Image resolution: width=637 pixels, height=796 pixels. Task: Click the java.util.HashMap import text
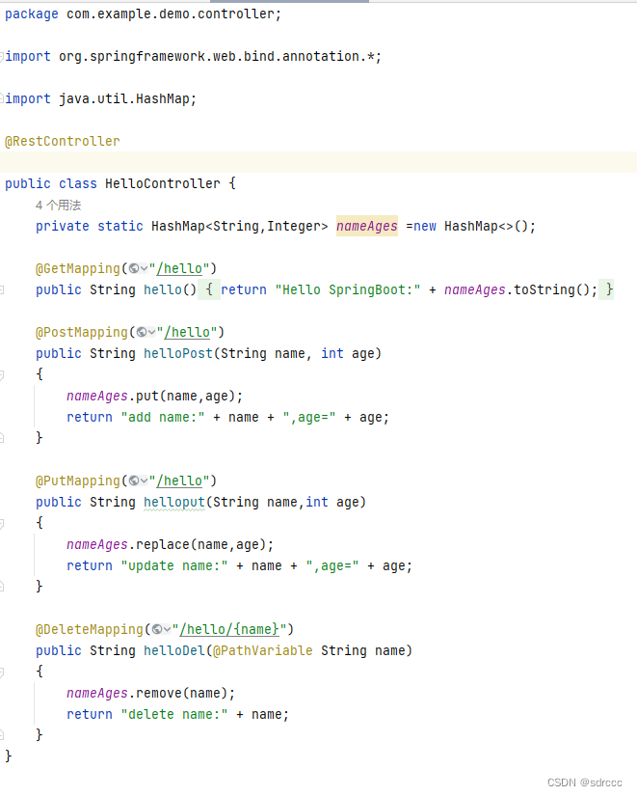point(127,98)
